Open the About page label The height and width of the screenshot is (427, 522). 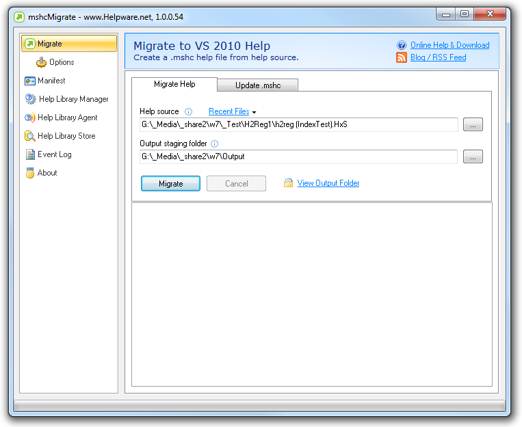(47, 173)
